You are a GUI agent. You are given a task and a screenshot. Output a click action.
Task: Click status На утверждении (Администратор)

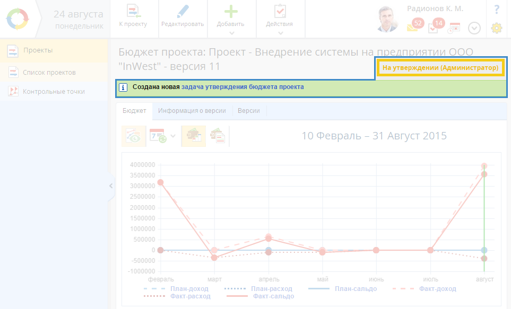coord(440,68)
